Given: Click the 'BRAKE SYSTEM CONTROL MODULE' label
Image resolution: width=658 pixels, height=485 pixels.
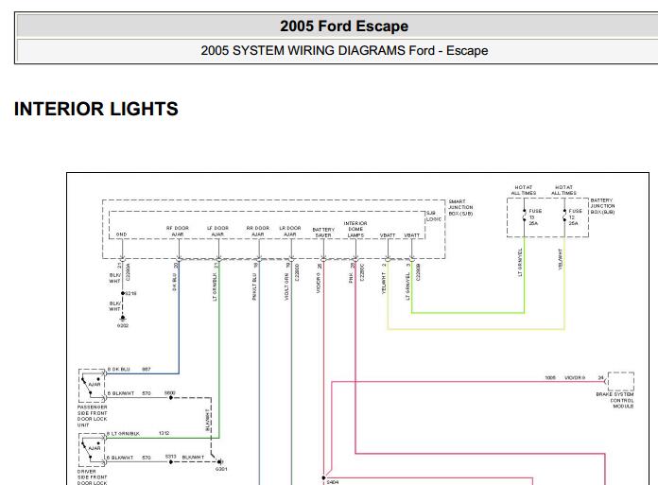Looking at the screenshot, I should [x=615, y=400].
